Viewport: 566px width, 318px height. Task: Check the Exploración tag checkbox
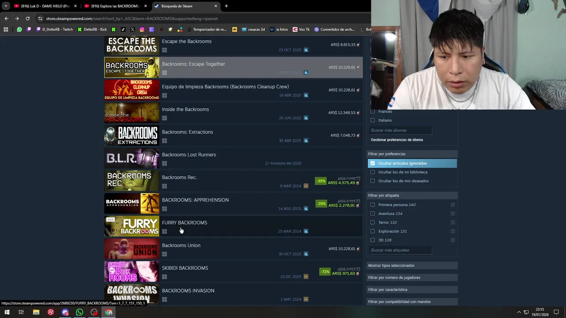click(372, 231)
